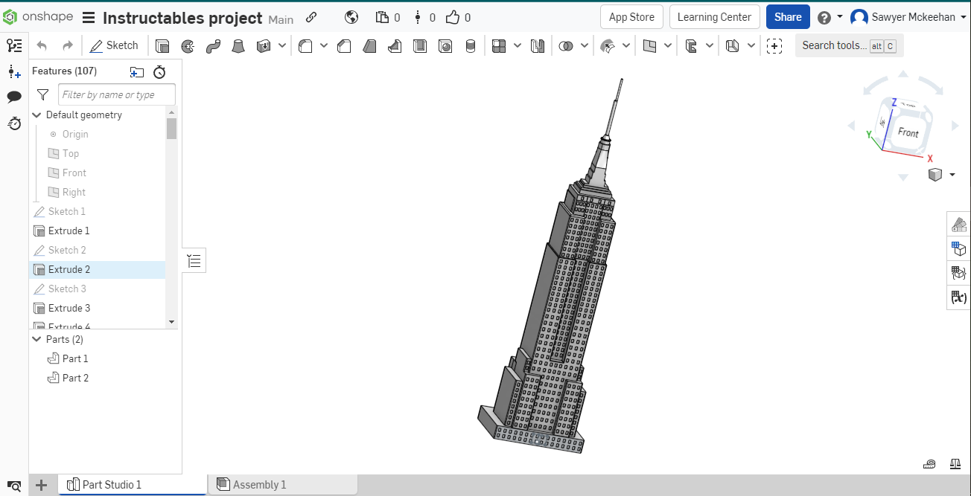Add a folder to the feature list

pos(137,72)
